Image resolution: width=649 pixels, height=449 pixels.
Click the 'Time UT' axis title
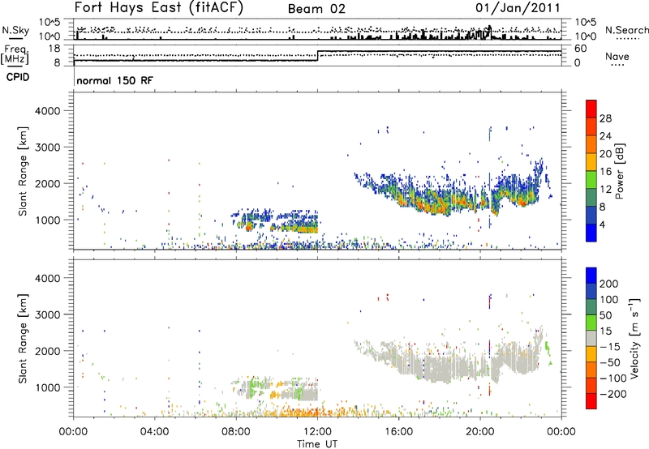(x=317, y=444)
